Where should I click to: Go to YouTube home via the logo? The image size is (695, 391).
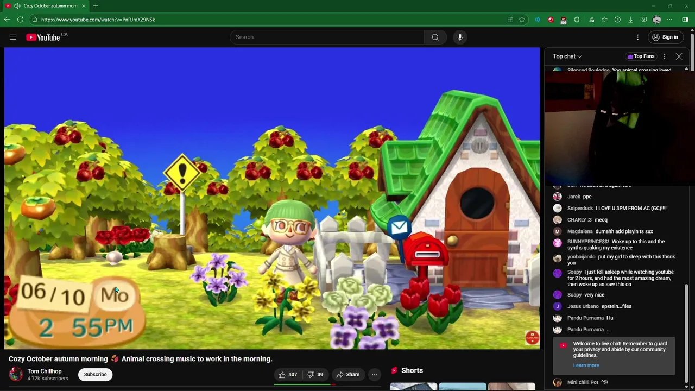[43, 37]
